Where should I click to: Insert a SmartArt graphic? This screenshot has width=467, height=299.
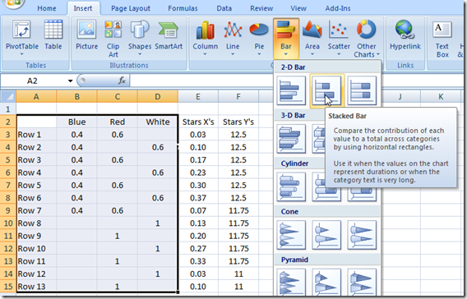pyautogui.click(x=169, y=34)
